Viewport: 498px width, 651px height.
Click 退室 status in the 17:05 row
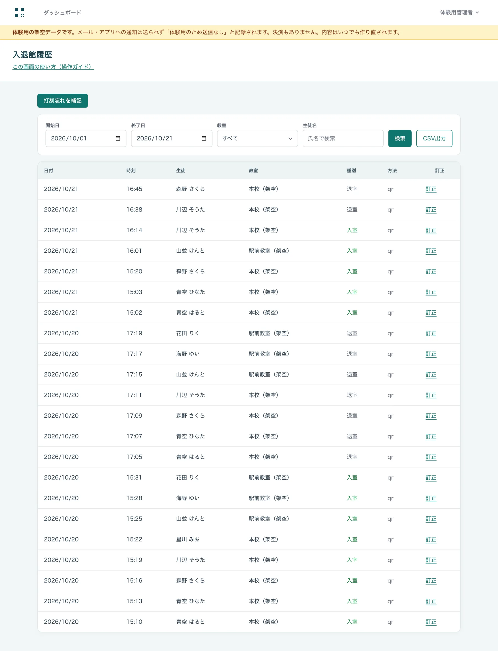coord(352,457)
